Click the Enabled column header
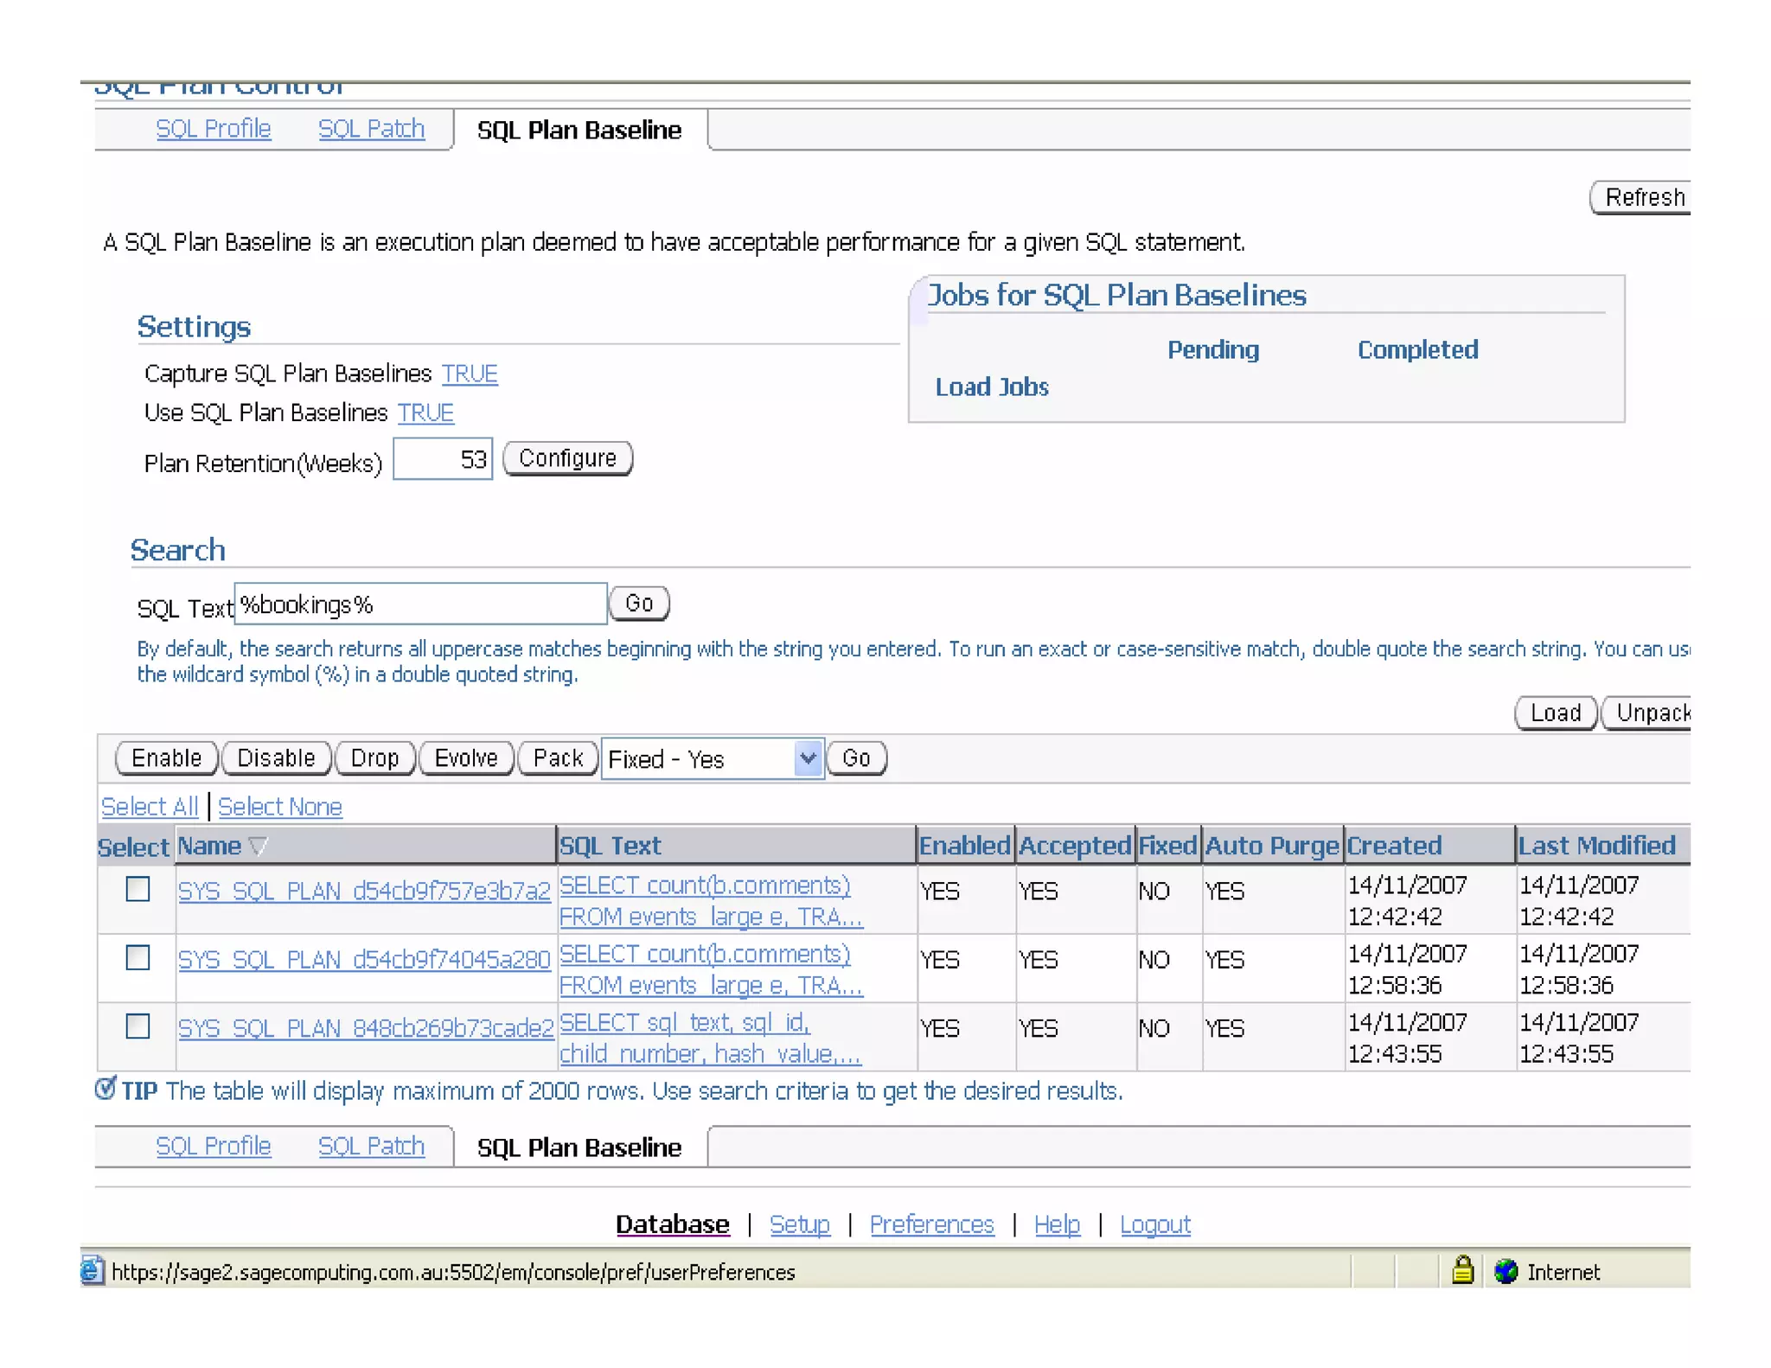 coord(964,846)
